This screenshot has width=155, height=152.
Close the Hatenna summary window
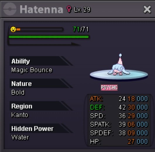point(147,9)
